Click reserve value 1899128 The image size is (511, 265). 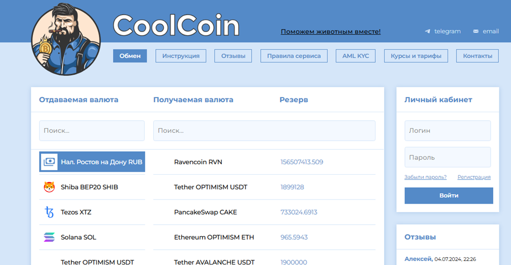tap(292, 187)
